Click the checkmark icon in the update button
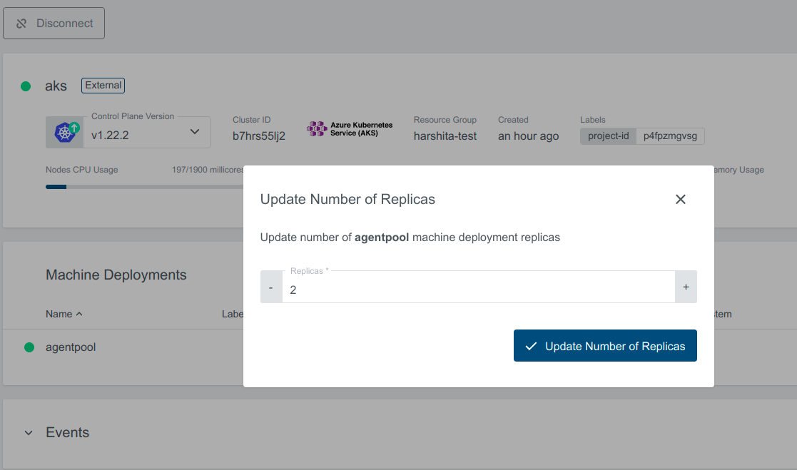 tap(530, 345)
